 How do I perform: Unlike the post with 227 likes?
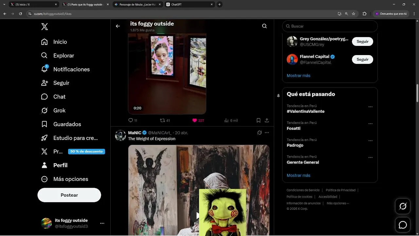click(198, 120)
